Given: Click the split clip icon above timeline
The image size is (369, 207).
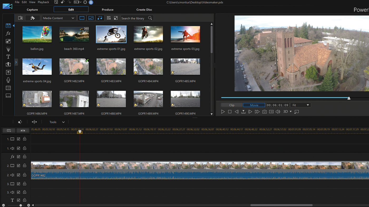Looking at the screenshot, I should [34, 122].
